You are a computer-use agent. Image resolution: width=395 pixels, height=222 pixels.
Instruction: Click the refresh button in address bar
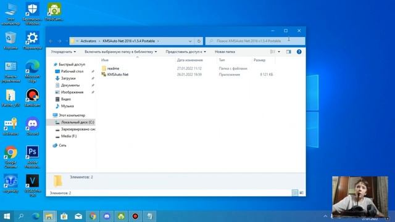click(x=199, y=41)
